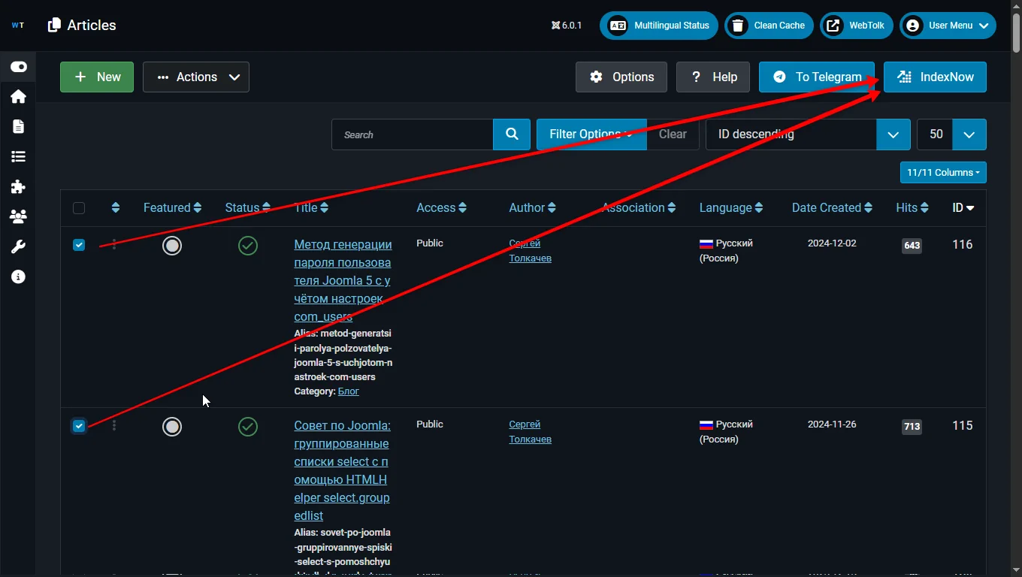Sort the table by Title column

click(x=311, y=208)
